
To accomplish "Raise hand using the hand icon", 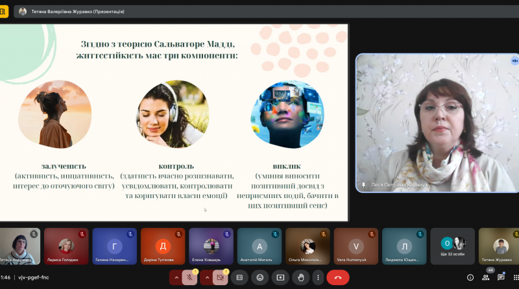I will 300,278.
